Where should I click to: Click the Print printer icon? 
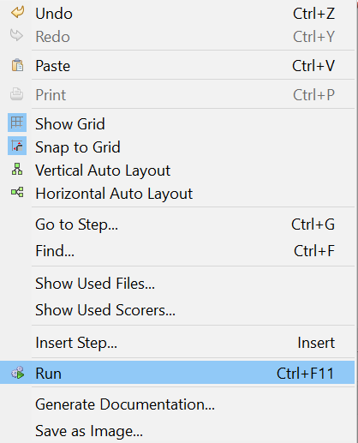click(17, 94)
